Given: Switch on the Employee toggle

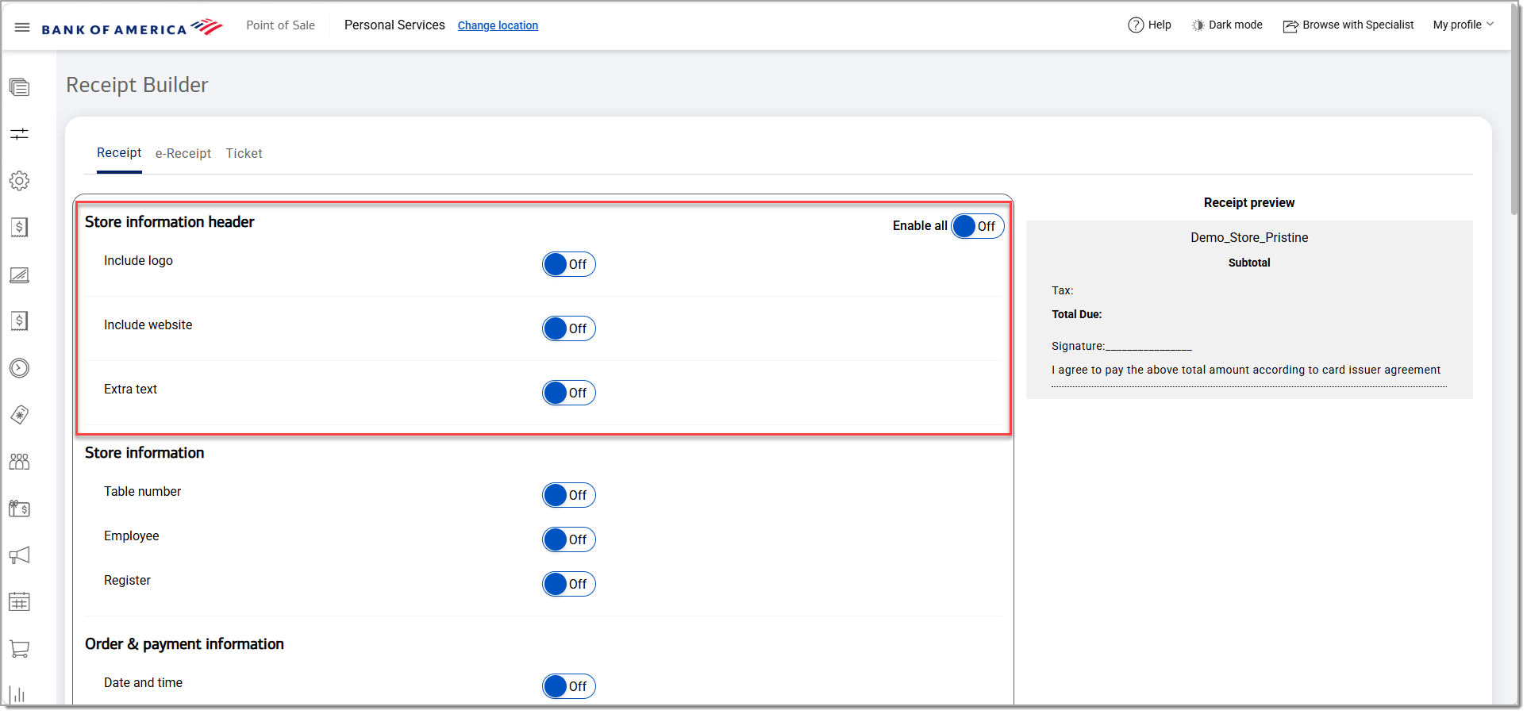Looking at the screenshot, I should click(x=569, y=539).
